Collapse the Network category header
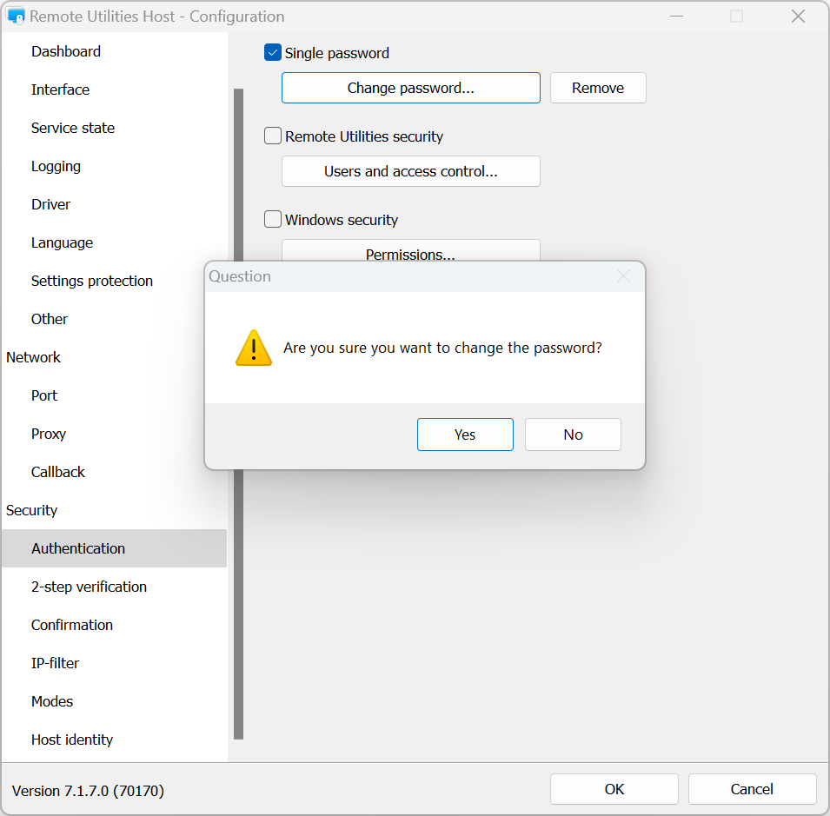This screenshot has height=816, width=830. [34, 357]
